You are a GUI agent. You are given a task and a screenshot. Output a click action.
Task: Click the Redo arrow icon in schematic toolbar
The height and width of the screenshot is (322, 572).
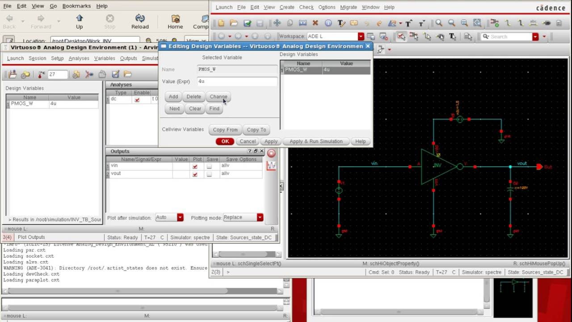pyautogui.click(x=379, y=23)
